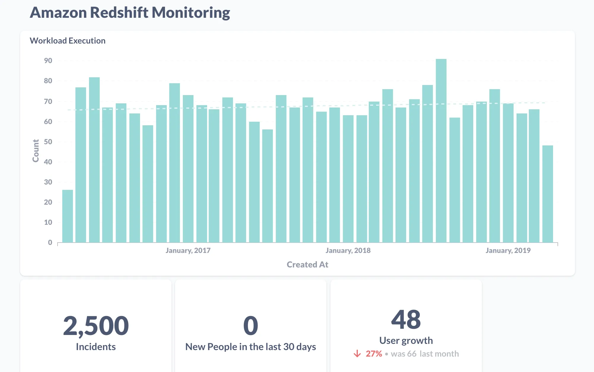Click the Created At x-axis title
The height and width of the screenshot is (372, 594).
coord(307,264)
